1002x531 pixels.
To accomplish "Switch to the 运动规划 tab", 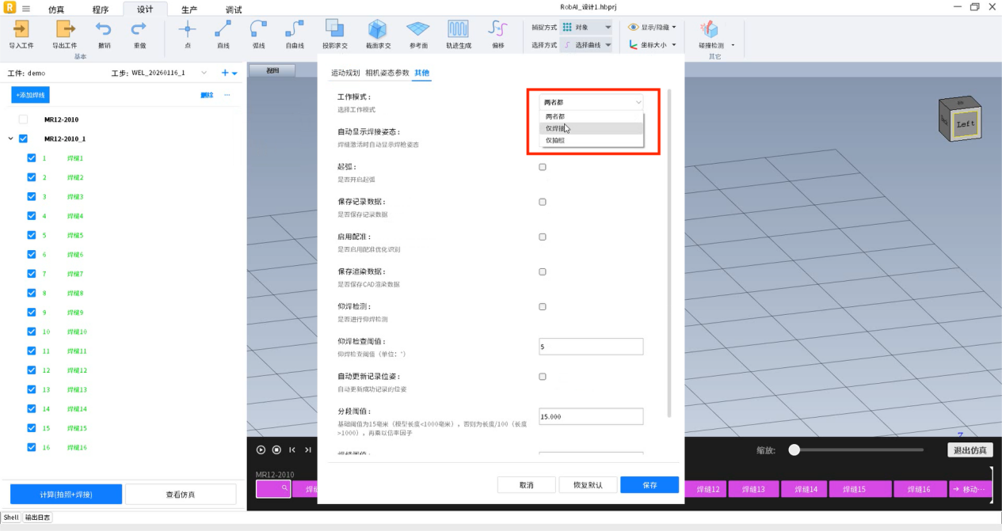I will click(x=345, y=73).
